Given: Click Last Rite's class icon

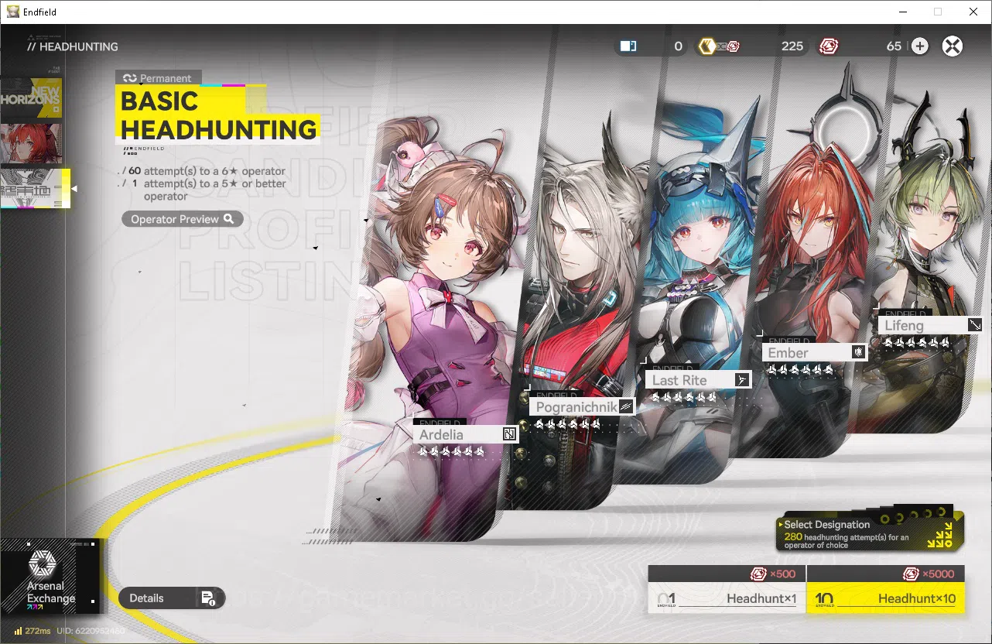Looking at the screenshot, I should tap(742, 379).
